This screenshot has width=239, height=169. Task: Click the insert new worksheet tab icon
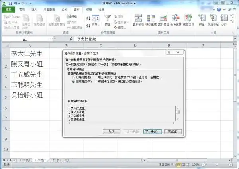[67, 160]
